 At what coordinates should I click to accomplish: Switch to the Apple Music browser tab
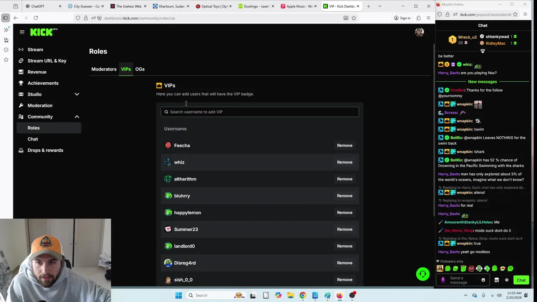click(x=298, y=6)
